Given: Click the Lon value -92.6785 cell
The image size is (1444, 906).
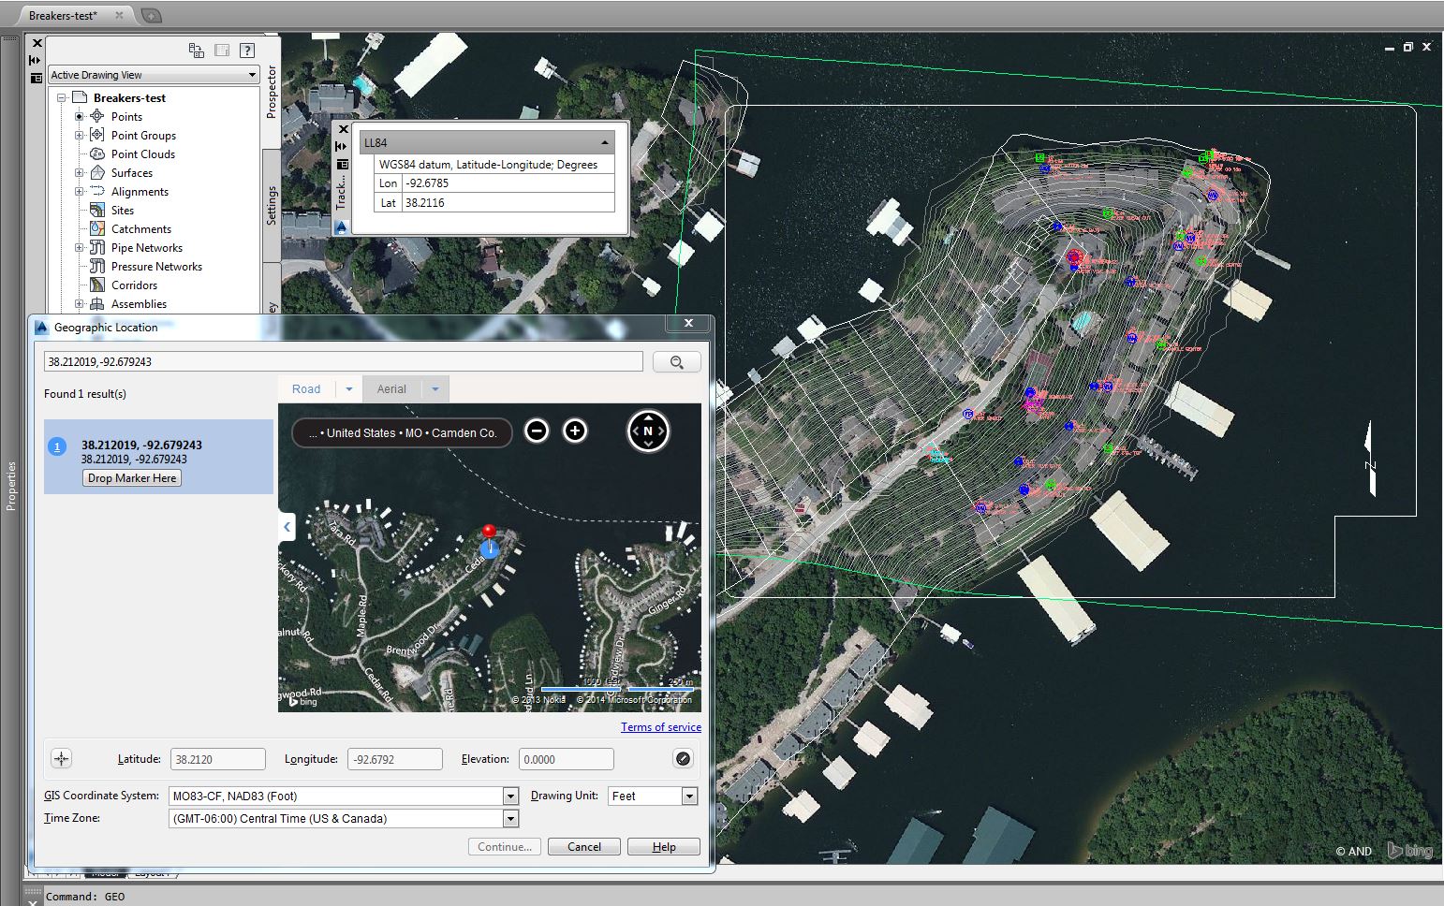Looking at the screenshot, I should (508, 183).
